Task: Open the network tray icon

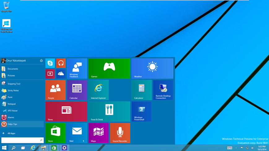Action: pos(247,148)
